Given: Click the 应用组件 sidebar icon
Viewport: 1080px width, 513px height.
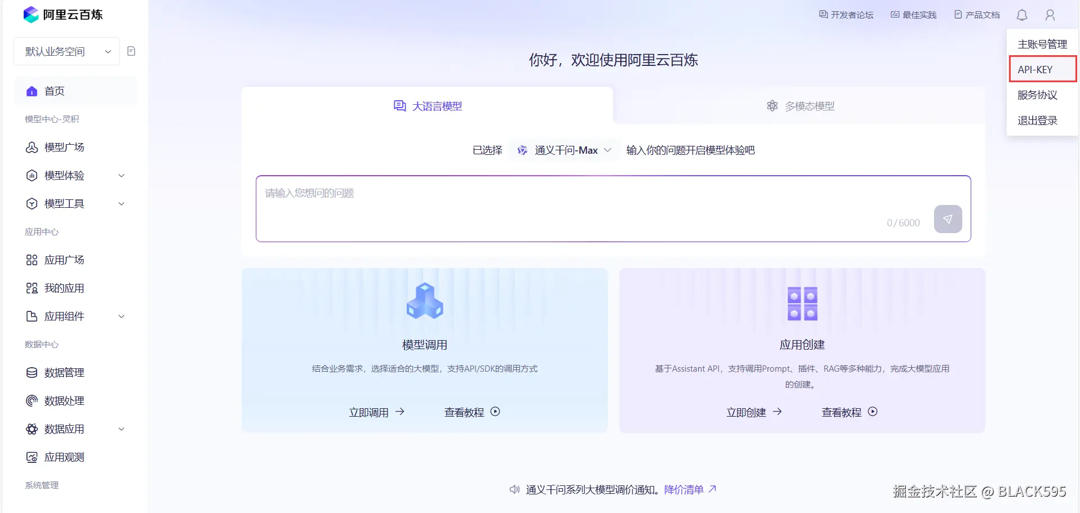Looking at the screenshot, I should [32, 316].
